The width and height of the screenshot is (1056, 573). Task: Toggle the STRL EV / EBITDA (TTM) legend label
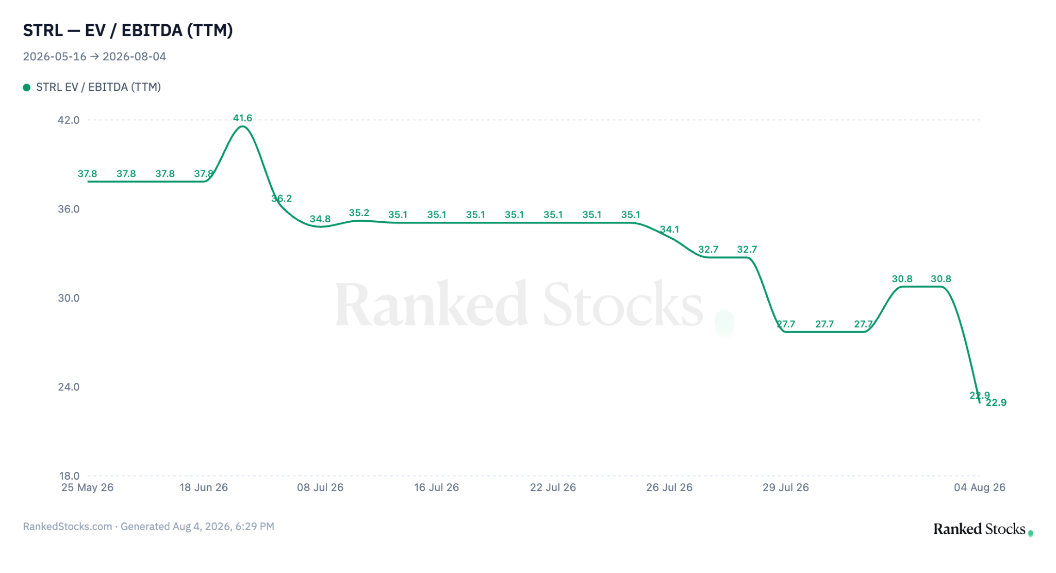click(98, 87)
